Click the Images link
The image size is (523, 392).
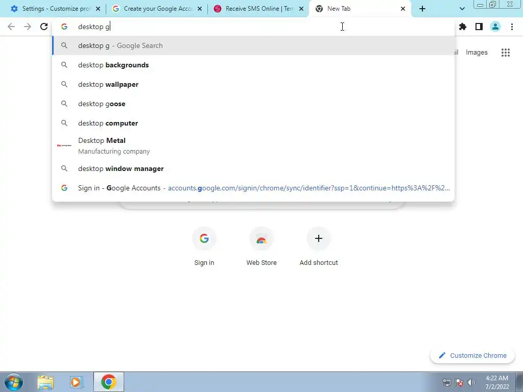477,53
